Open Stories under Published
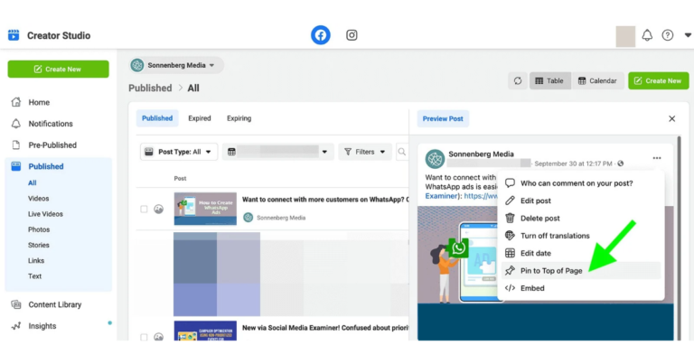Screen dimensions: 694x364 point(39,245)
